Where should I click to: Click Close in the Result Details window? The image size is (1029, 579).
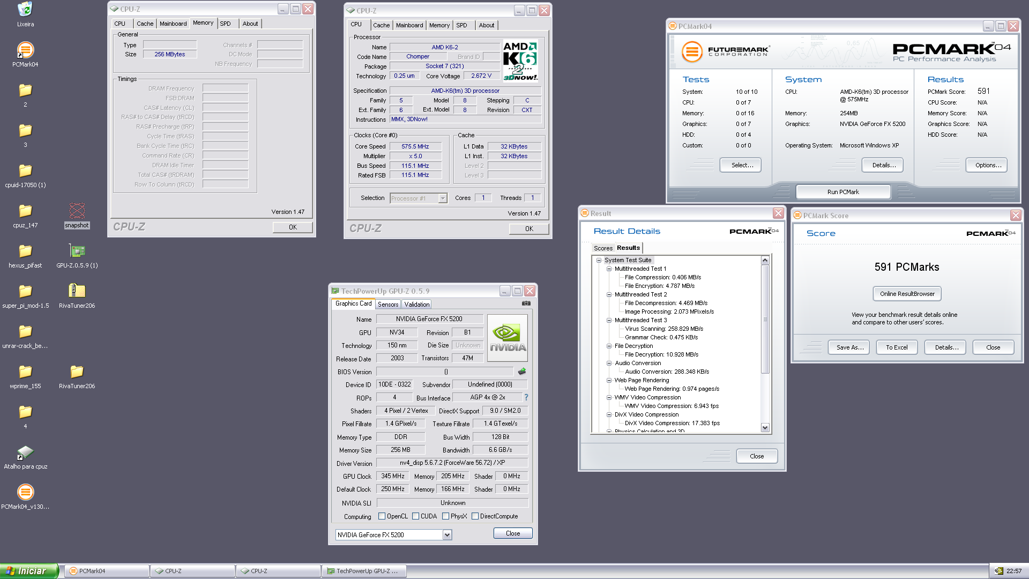click(x=757, y=456)
